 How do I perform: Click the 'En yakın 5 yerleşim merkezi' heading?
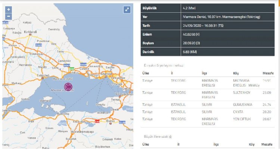[164, 65]
